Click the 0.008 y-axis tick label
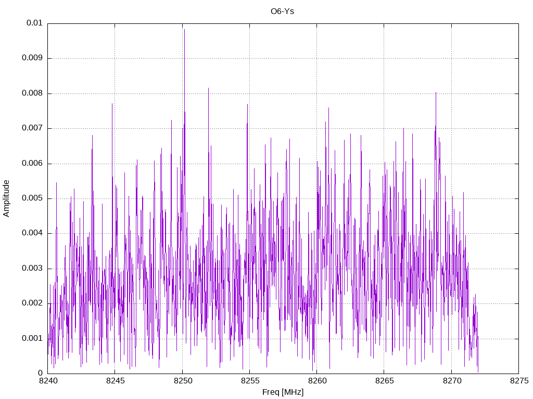This screenshot has width=533, height=399. click(32, 94)
